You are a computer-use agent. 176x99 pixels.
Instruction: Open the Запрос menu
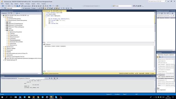tap(16, 4)
